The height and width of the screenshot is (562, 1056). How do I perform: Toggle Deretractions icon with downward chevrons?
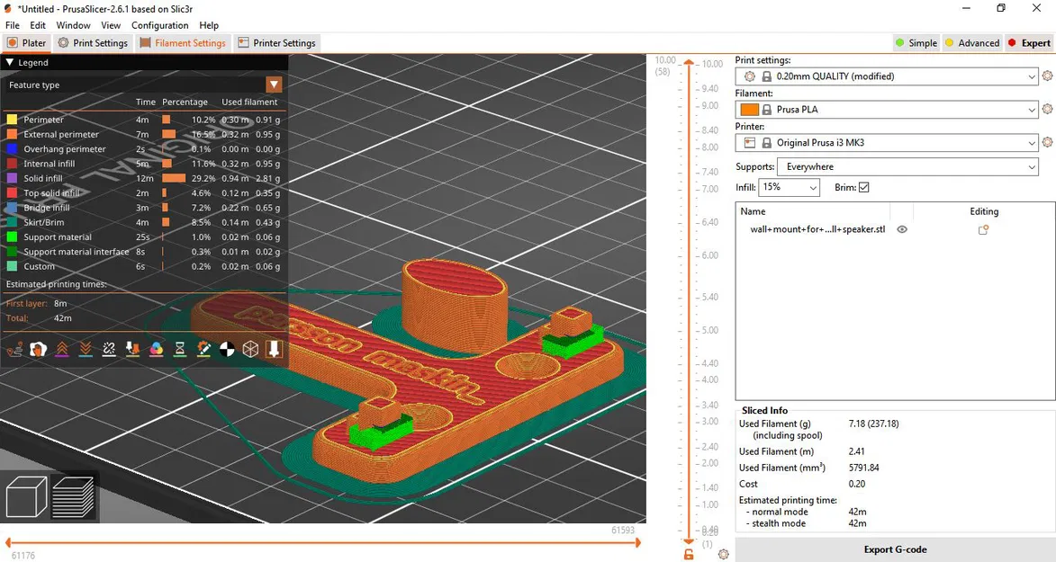click(x=86, y=349)
